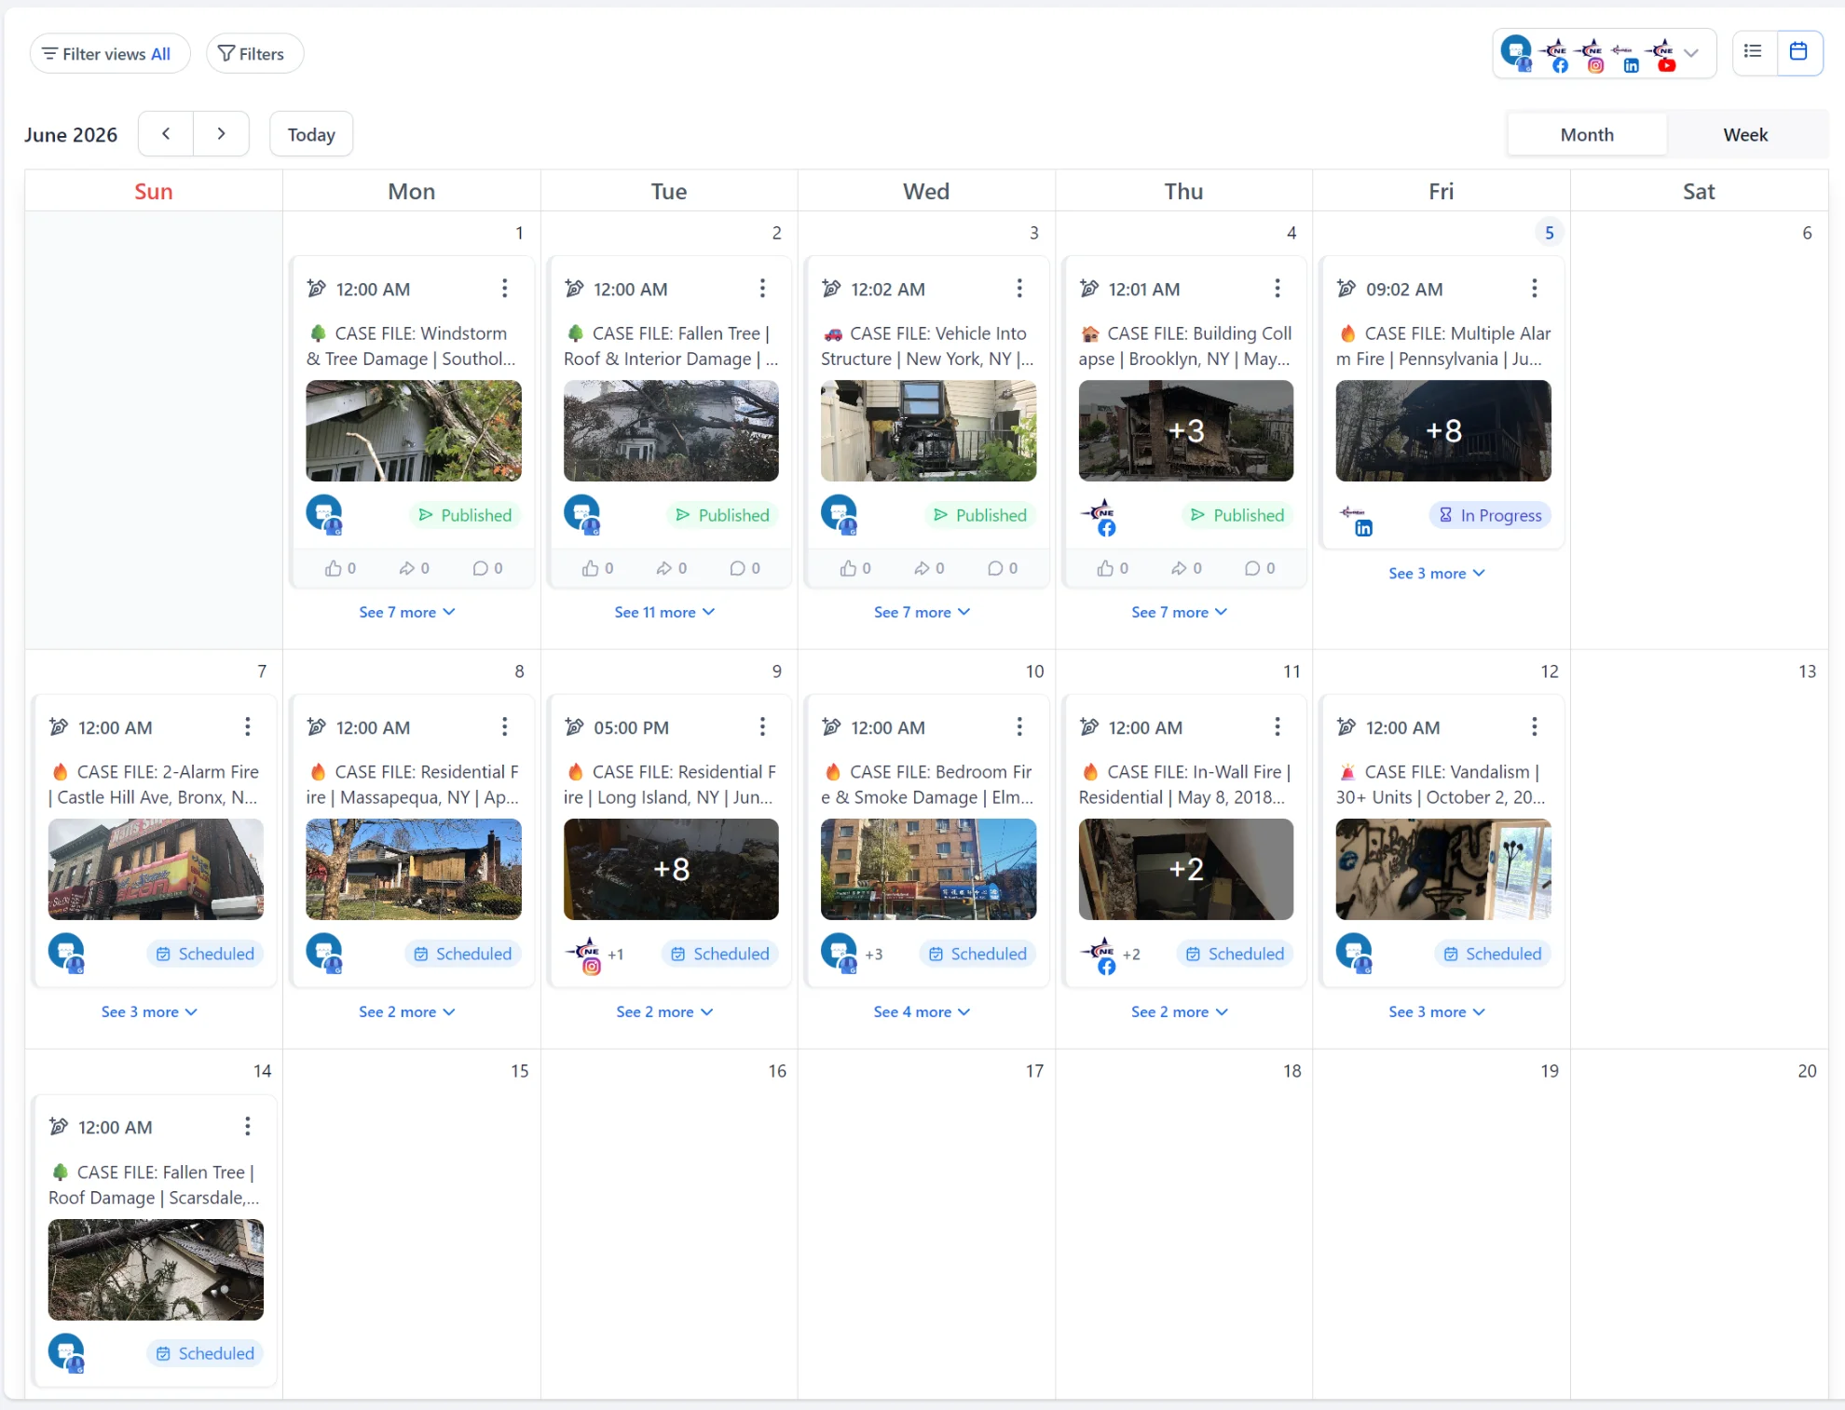Click Scheduled badge on Bedroom Fire post

[977, 954]
